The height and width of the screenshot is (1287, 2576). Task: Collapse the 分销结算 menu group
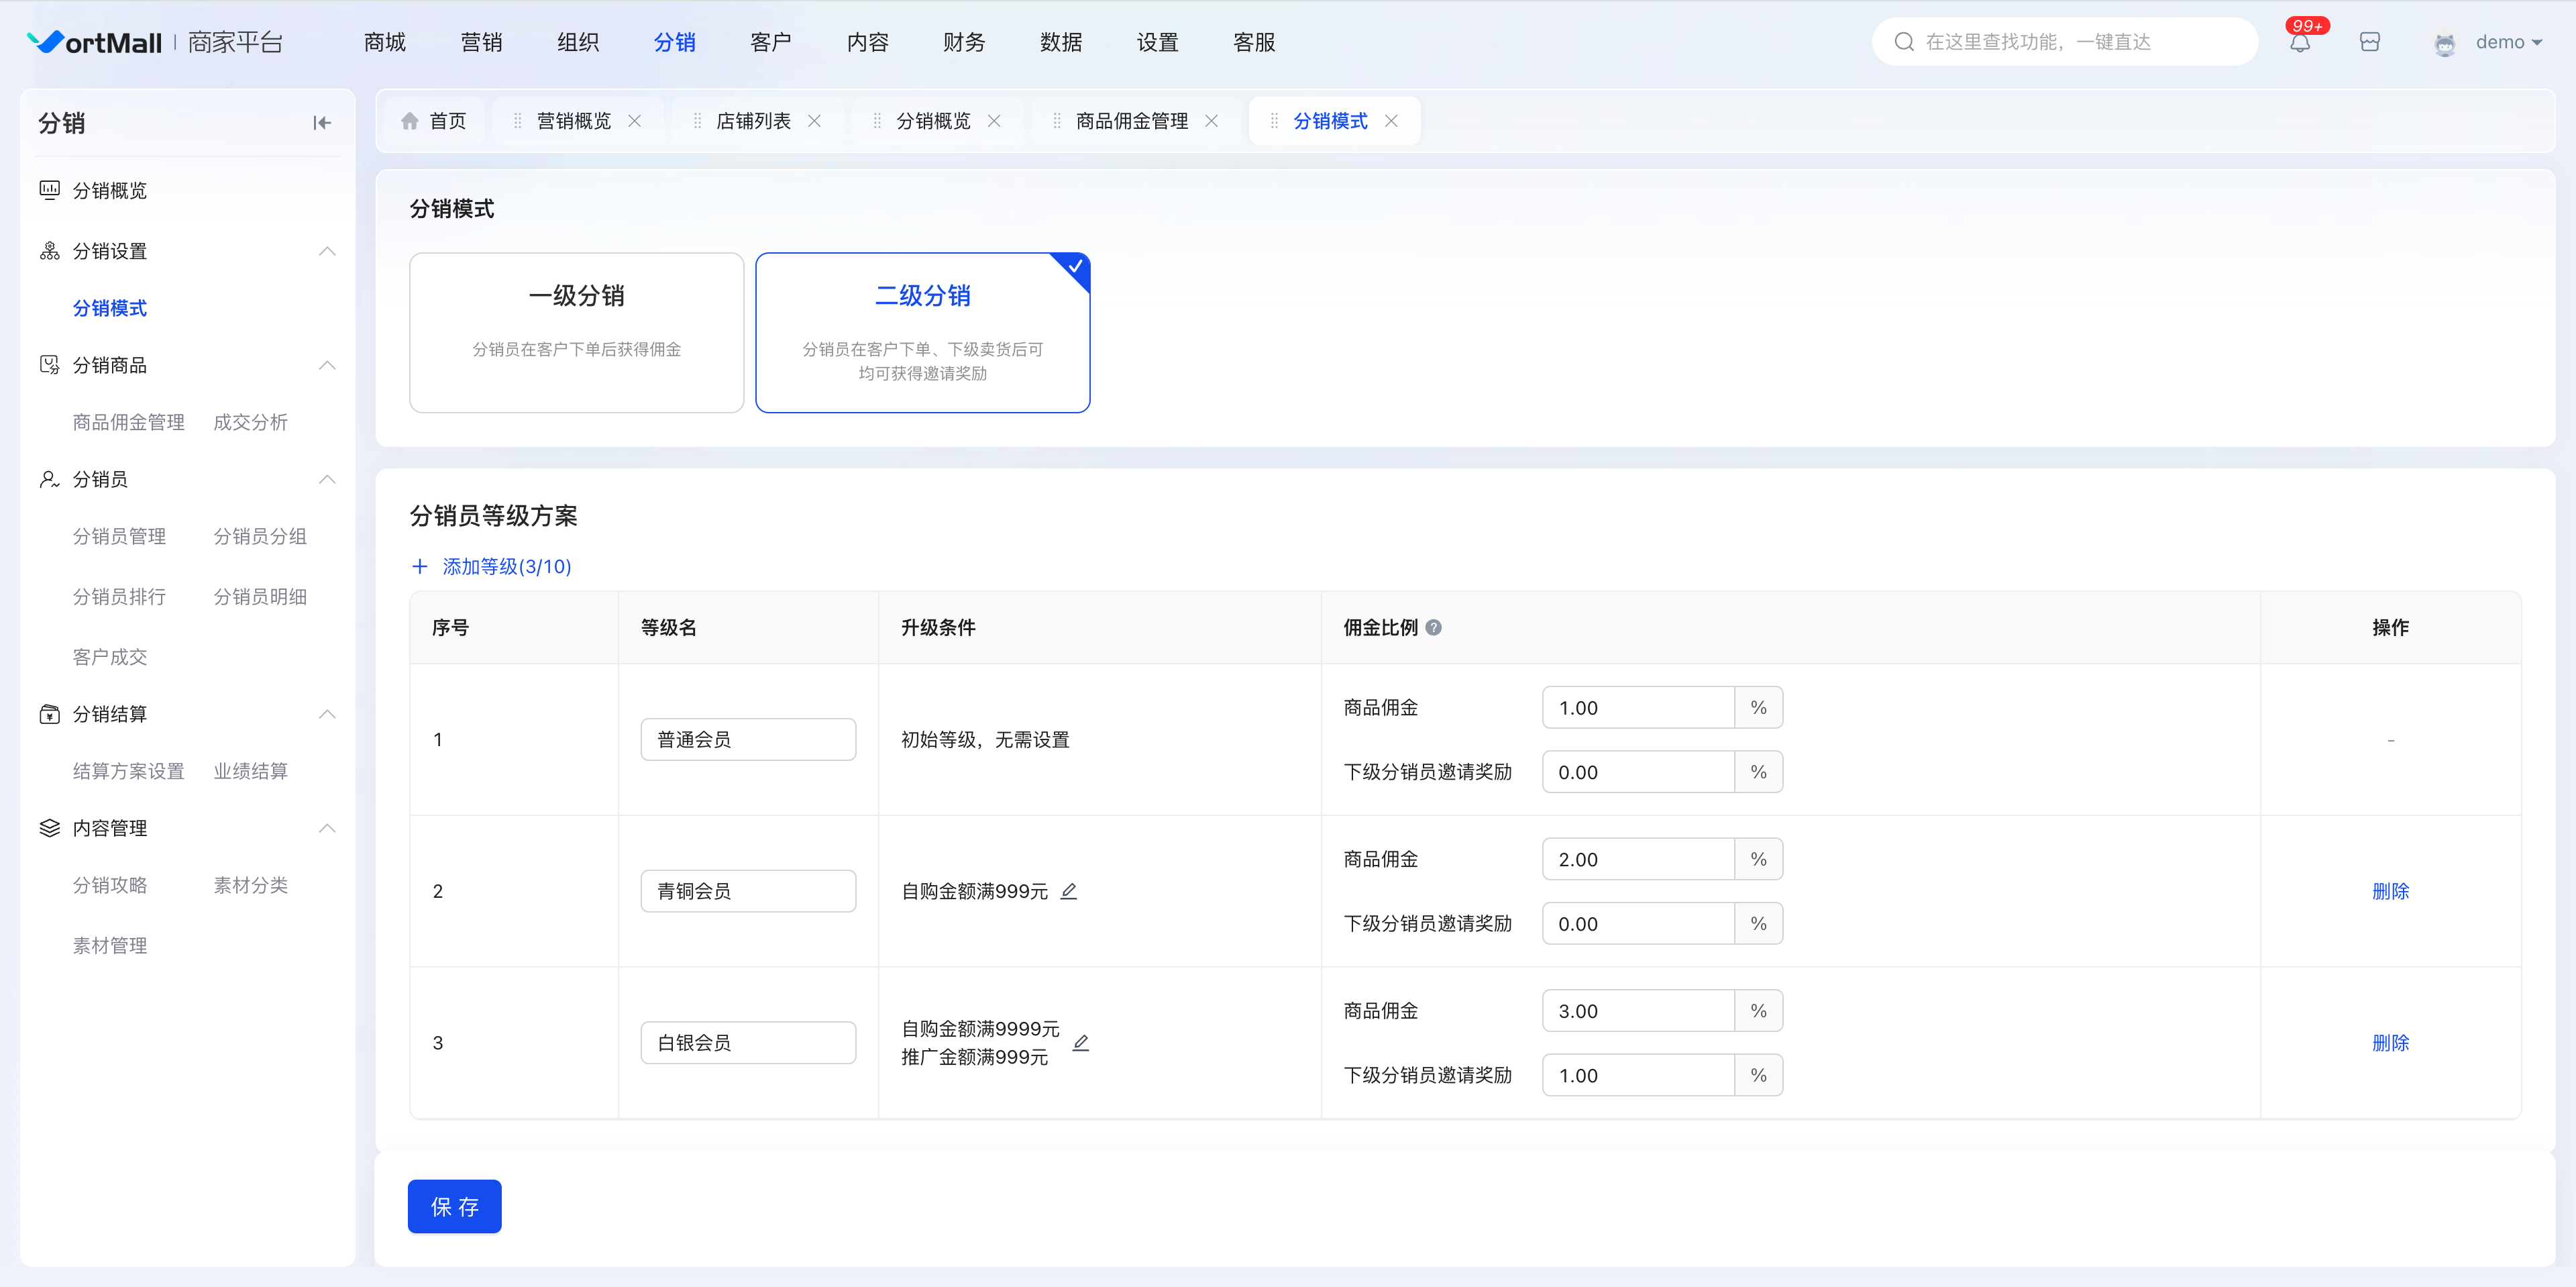pyautogui.click(x=326, y=714)
